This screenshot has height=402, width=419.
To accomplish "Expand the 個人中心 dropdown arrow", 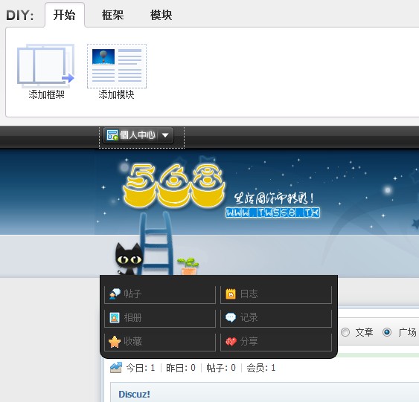I will [x=165, y=135].
